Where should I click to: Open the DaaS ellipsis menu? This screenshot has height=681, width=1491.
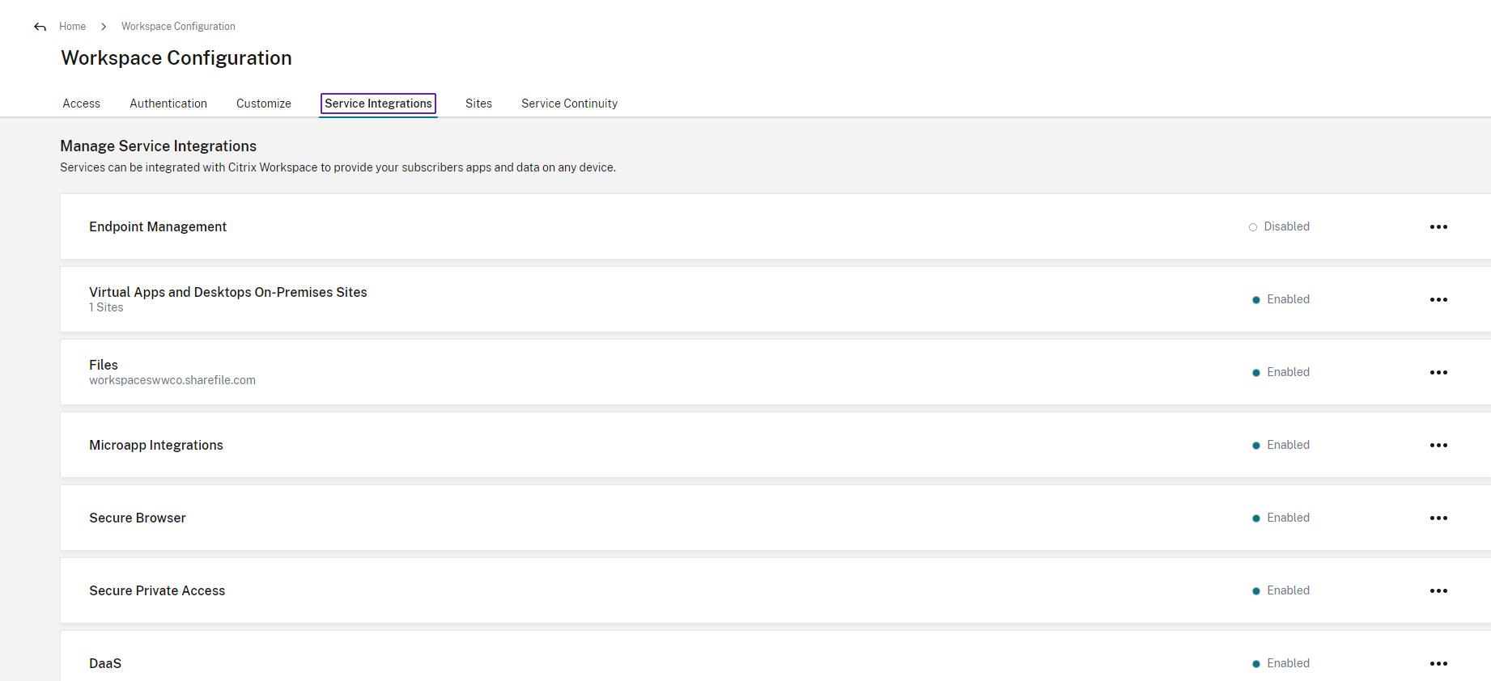(x=1438, y=664)
